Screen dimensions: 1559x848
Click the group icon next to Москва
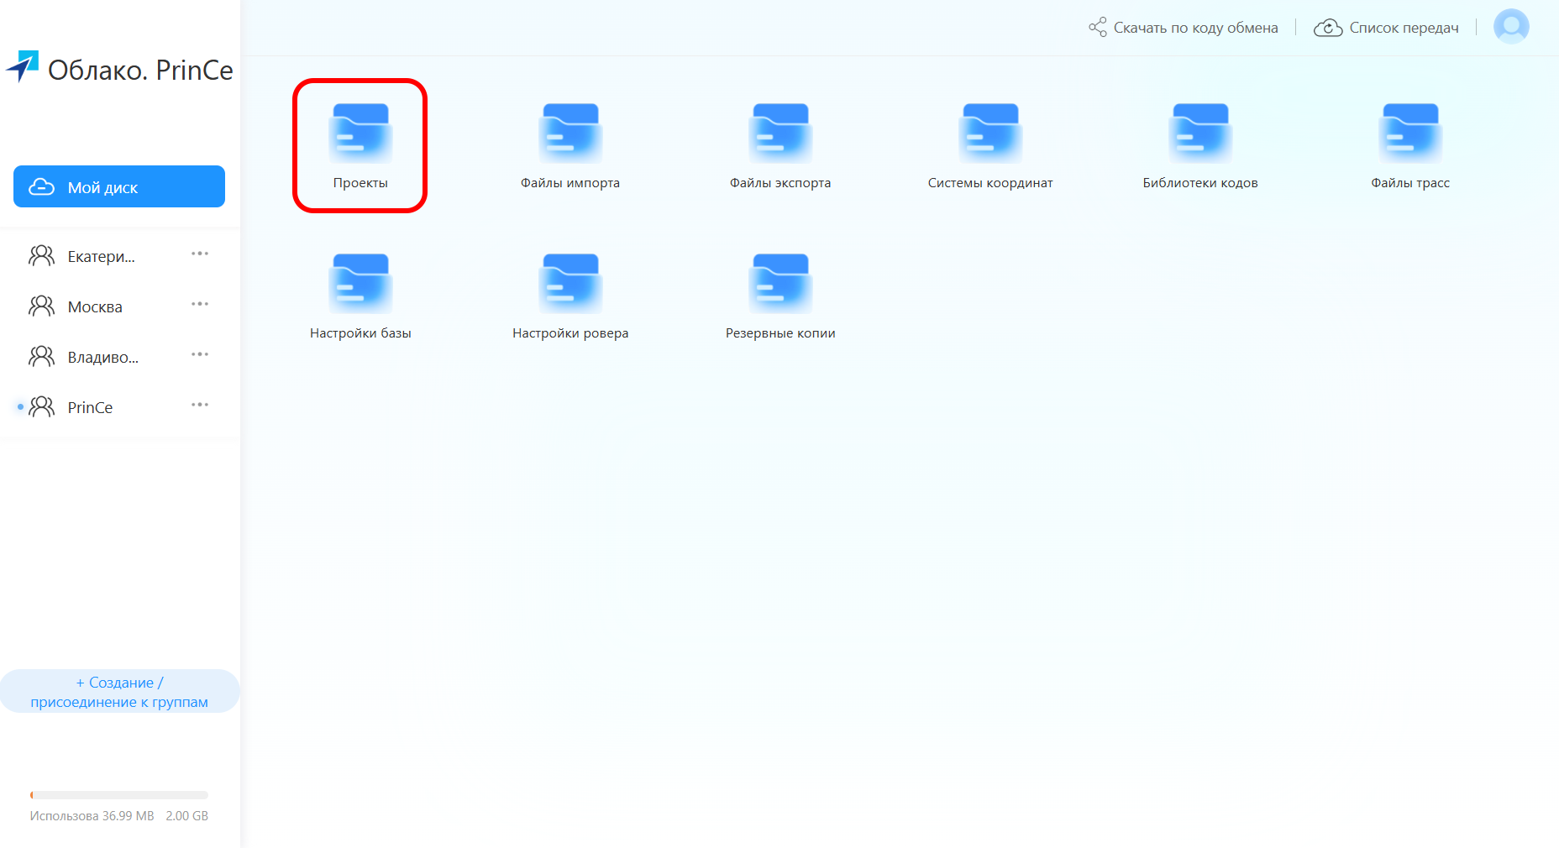(41, 306)
